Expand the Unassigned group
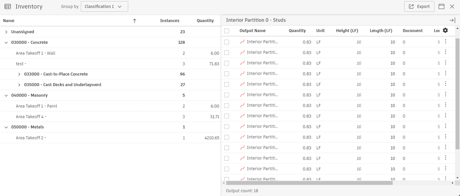 [6, 32]
